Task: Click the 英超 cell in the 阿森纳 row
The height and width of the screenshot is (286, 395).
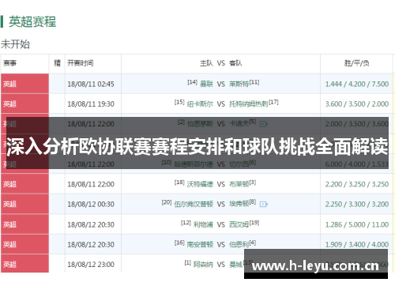Action: coord(24,264)
